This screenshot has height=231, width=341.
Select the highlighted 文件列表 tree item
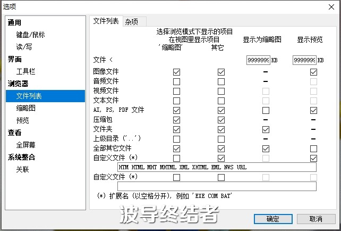pyautogui.click(x=46, y=96)
